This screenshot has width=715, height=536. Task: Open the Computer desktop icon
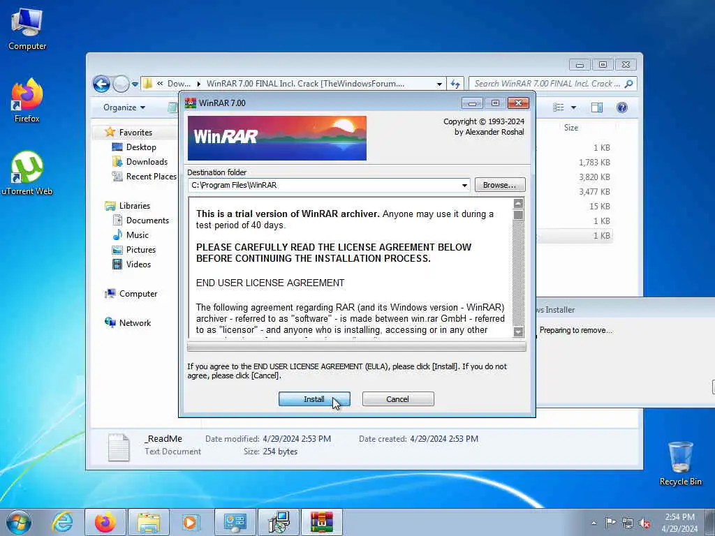tap(27, 29)
